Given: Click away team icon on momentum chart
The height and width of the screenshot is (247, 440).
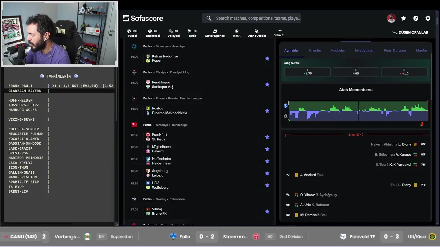Looking at the screenshot, I should pos(286,116).
